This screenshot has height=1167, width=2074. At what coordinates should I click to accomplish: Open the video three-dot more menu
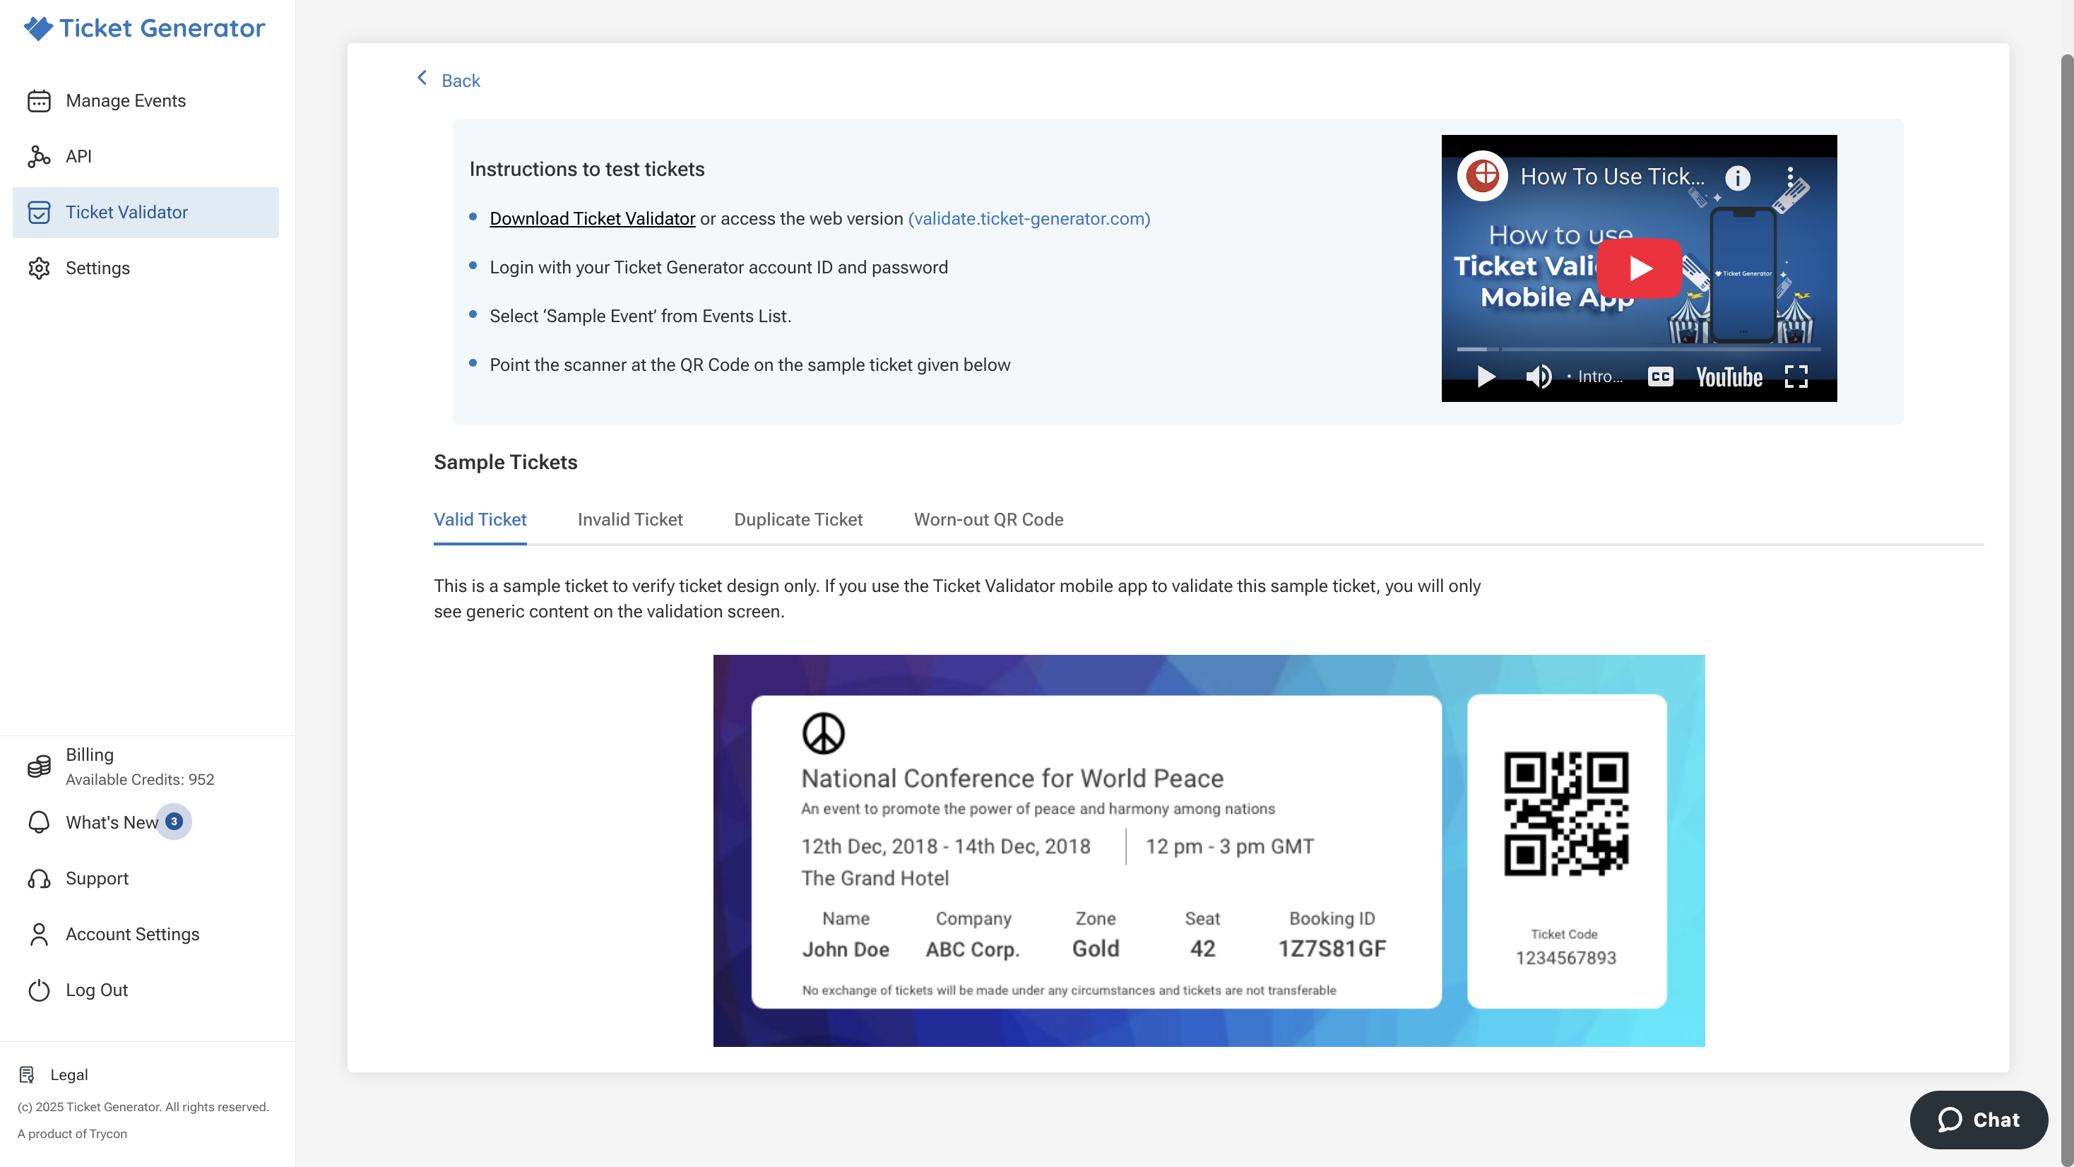pos(1790,177)
